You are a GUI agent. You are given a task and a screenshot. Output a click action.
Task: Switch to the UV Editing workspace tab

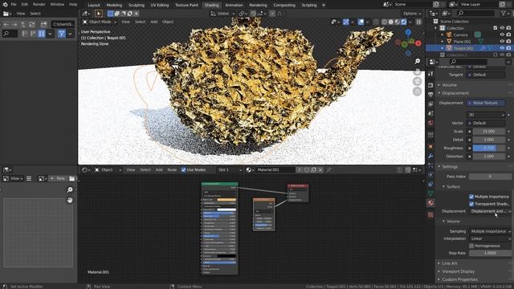160,5
